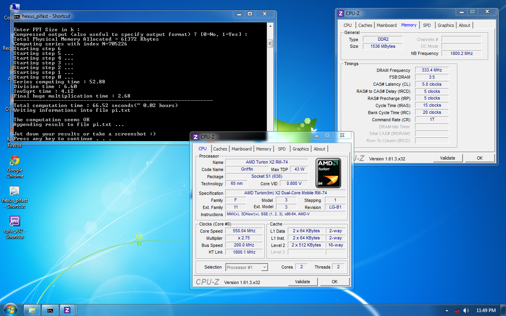Click Validate in the front CPU-Z window
Viewport: 506px width, 316px height.
(302, 282)
